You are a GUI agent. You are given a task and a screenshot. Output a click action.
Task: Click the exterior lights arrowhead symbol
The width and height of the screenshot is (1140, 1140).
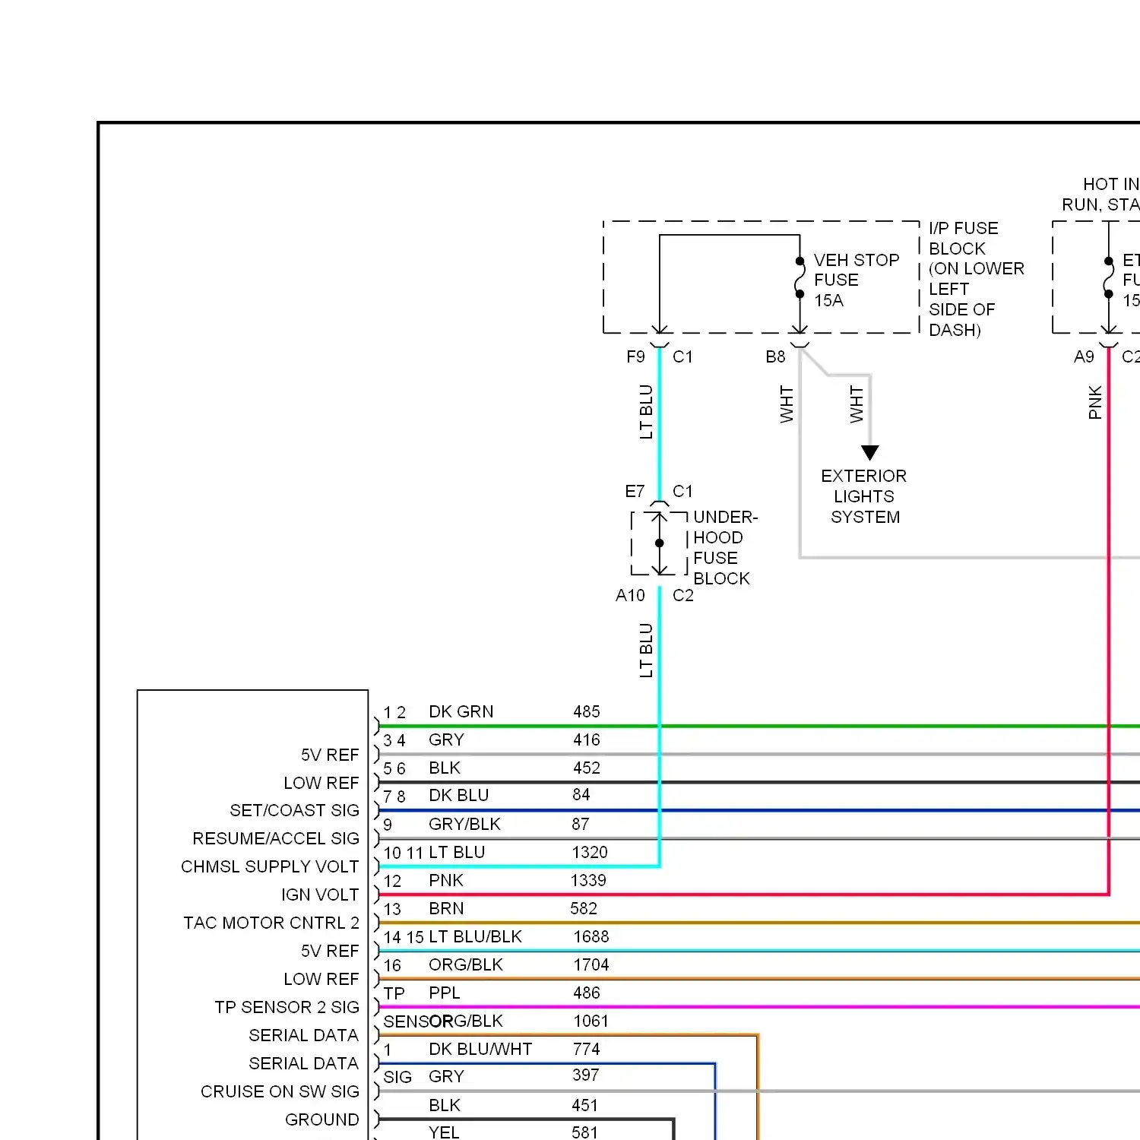[870, 453]
